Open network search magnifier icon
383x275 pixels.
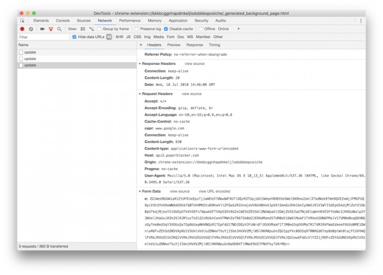point(59,29)
